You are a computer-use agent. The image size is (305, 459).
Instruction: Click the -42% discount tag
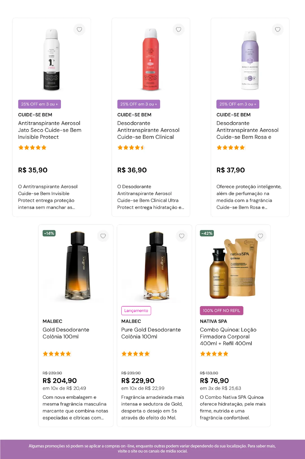tap(207, 233)
